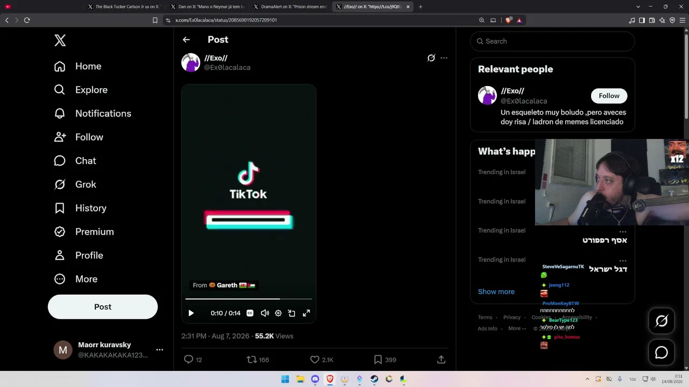The height and width of the screenshot is (387, 689).
Task: Open a new browser tab
Action: [420, 6]
